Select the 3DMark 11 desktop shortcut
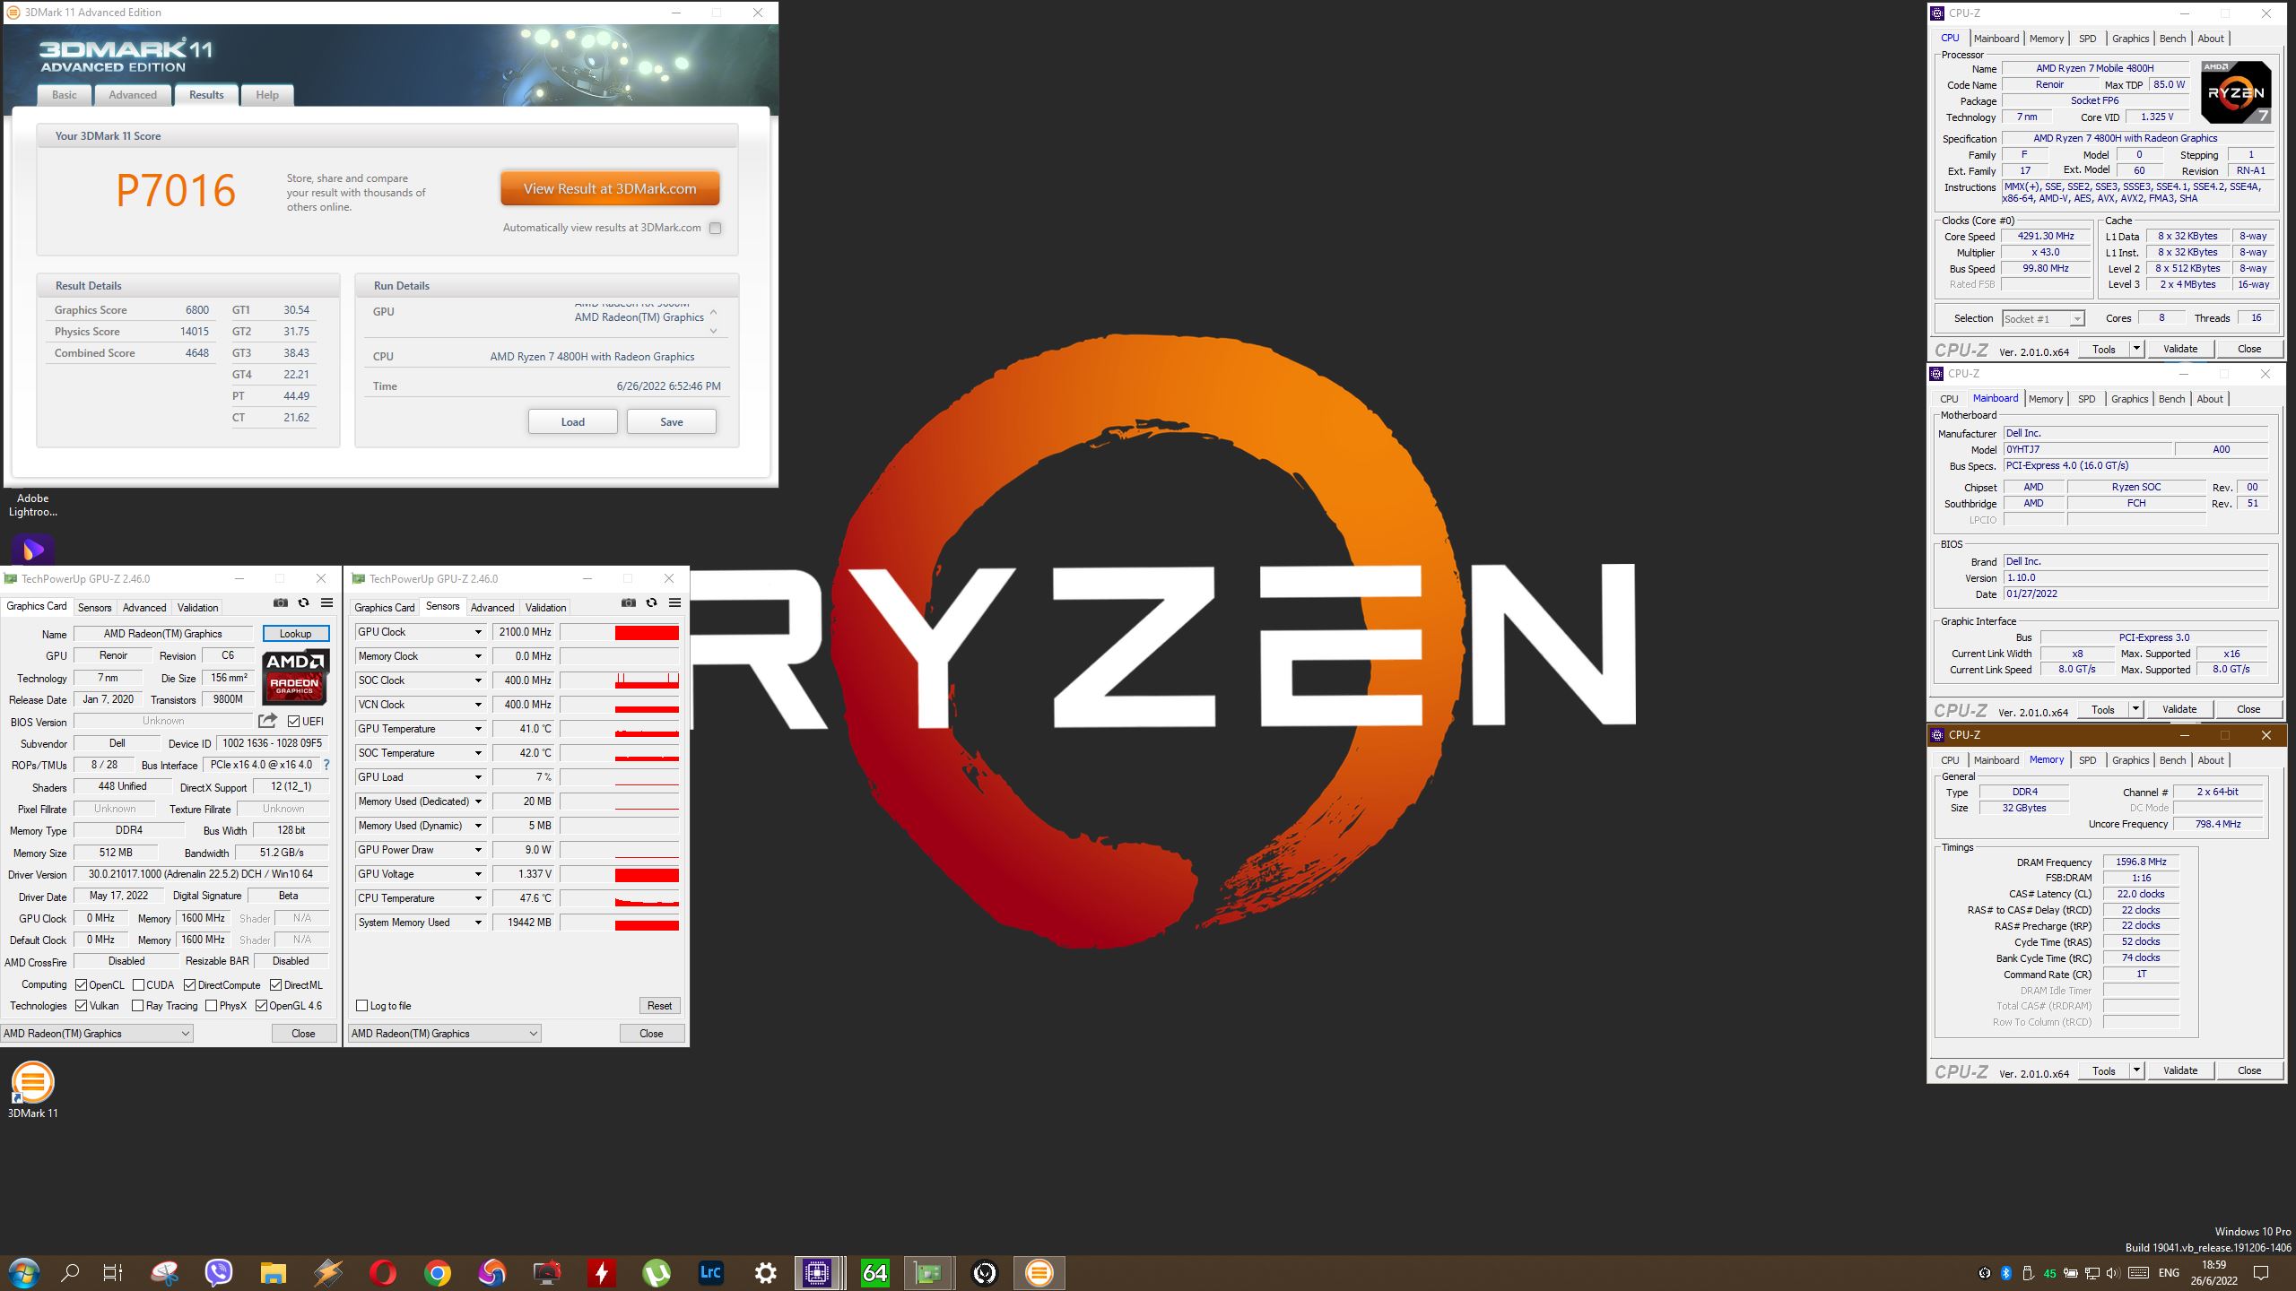 pos(33,1089)
